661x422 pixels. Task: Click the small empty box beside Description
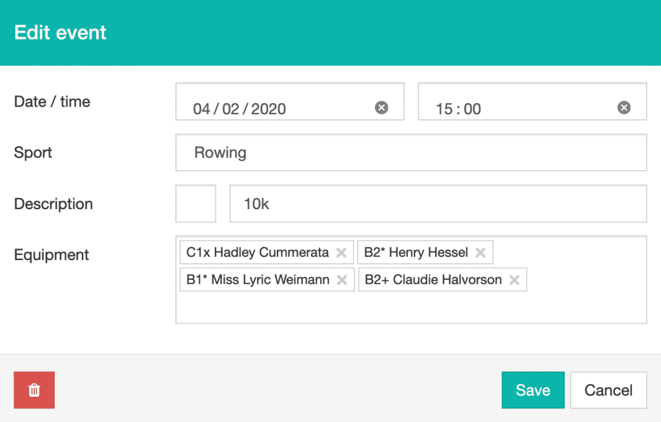(196, 204)
